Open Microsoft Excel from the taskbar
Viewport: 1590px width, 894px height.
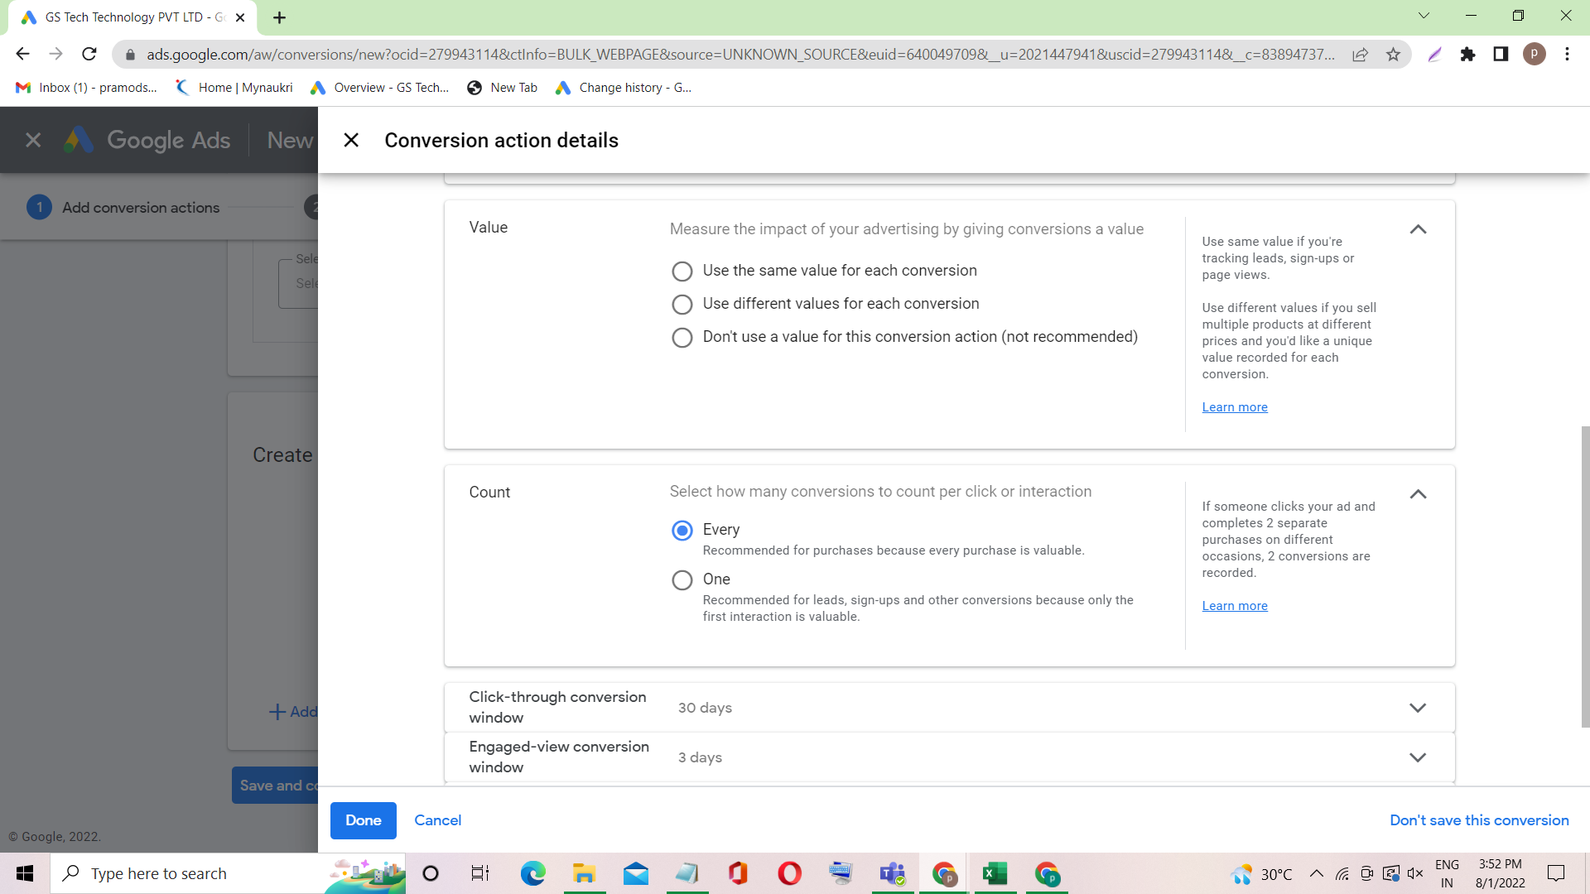(995, 873)
